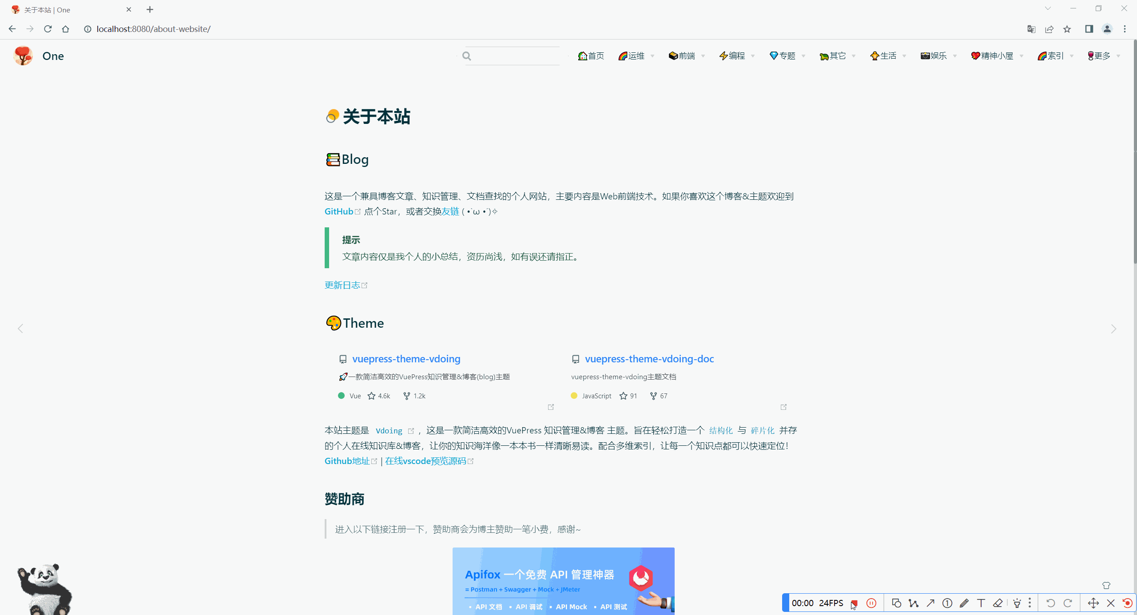Reload the page with the browser refresh icon
The height and width of the screenshot is (615, 1137).
coord(48,29)
